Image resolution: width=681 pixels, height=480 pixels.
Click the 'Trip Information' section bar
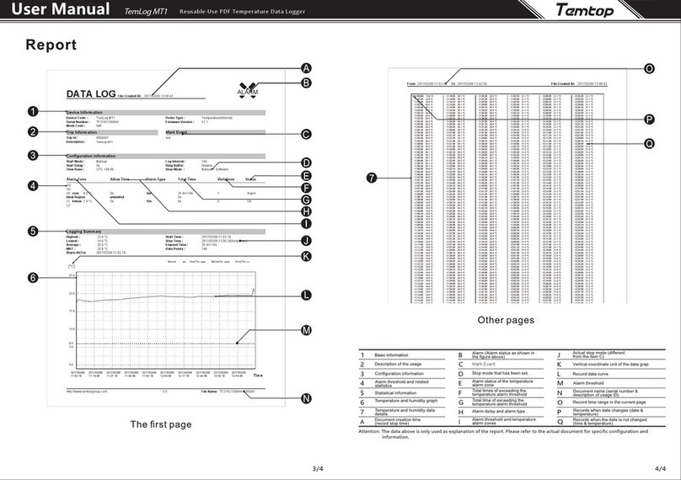[111, 132]
